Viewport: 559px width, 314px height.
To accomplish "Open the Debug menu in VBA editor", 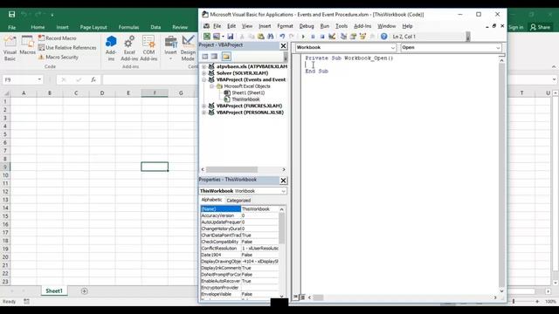I will [307, 26].
